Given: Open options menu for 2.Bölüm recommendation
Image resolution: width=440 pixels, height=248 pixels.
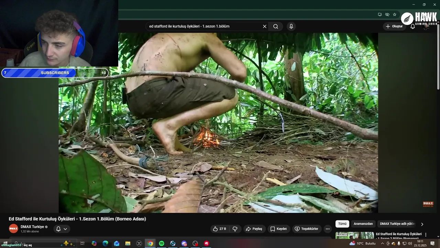Looking at the screenshot, I should point(426,235).
